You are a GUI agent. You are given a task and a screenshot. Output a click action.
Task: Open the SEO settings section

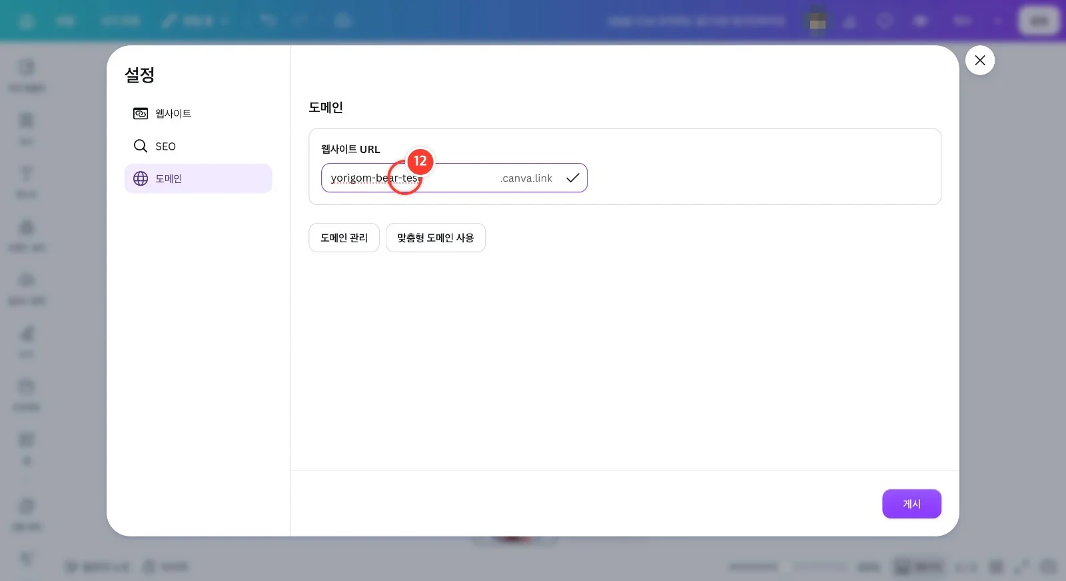[x=198, y=146]
